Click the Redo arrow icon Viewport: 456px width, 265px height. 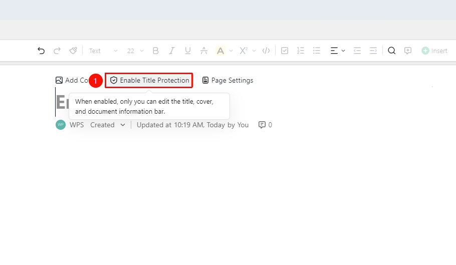point(57,51)
